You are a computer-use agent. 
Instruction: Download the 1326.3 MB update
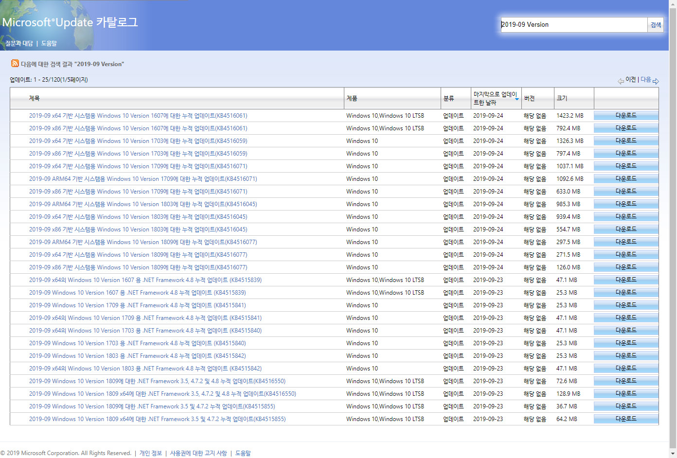(x=626, y=141)
